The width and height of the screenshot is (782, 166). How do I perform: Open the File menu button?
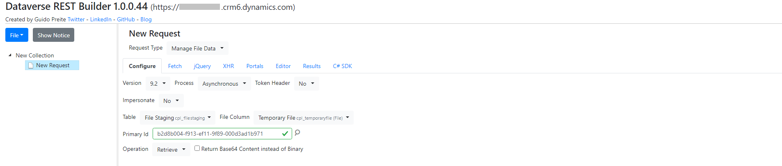tap(17, 35)
